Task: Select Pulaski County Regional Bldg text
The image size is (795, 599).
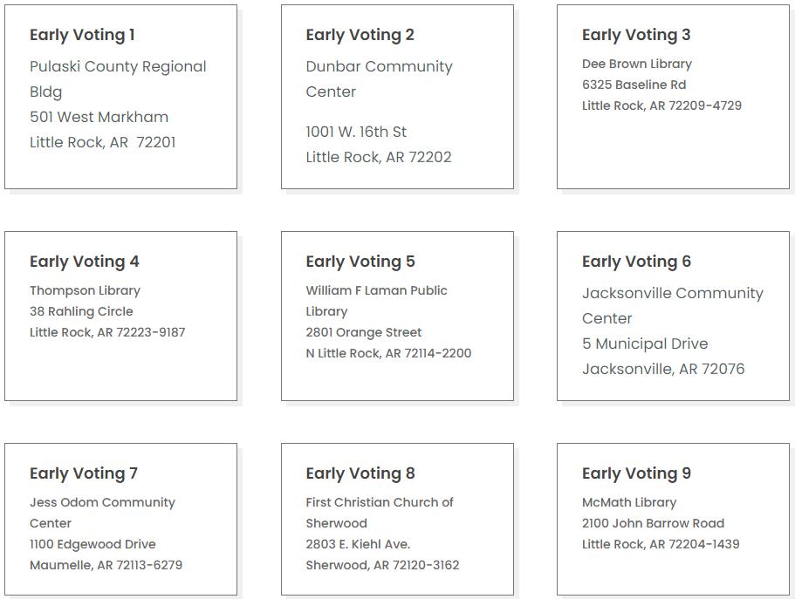Action: [x=118, y=67]
